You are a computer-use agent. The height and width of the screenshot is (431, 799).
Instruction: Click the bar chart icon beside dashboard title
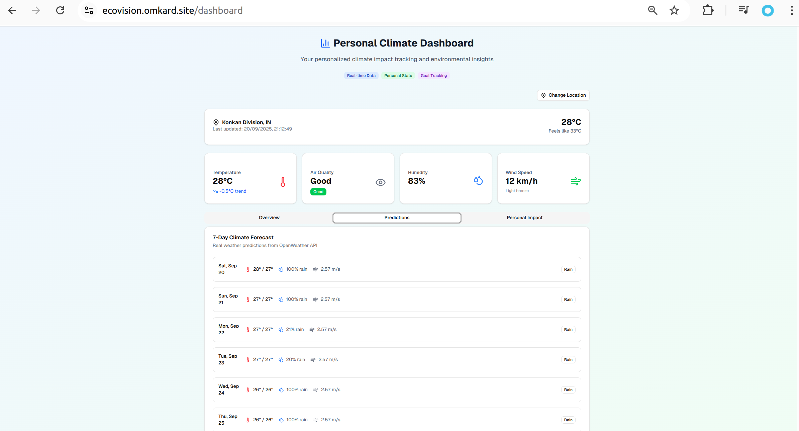pyautogui.click(x=325, y=43)
